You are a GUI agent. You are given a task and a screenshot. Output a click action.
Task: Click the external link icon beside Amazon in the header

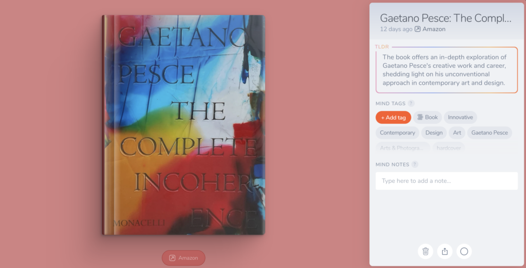(x=417, y=29)
